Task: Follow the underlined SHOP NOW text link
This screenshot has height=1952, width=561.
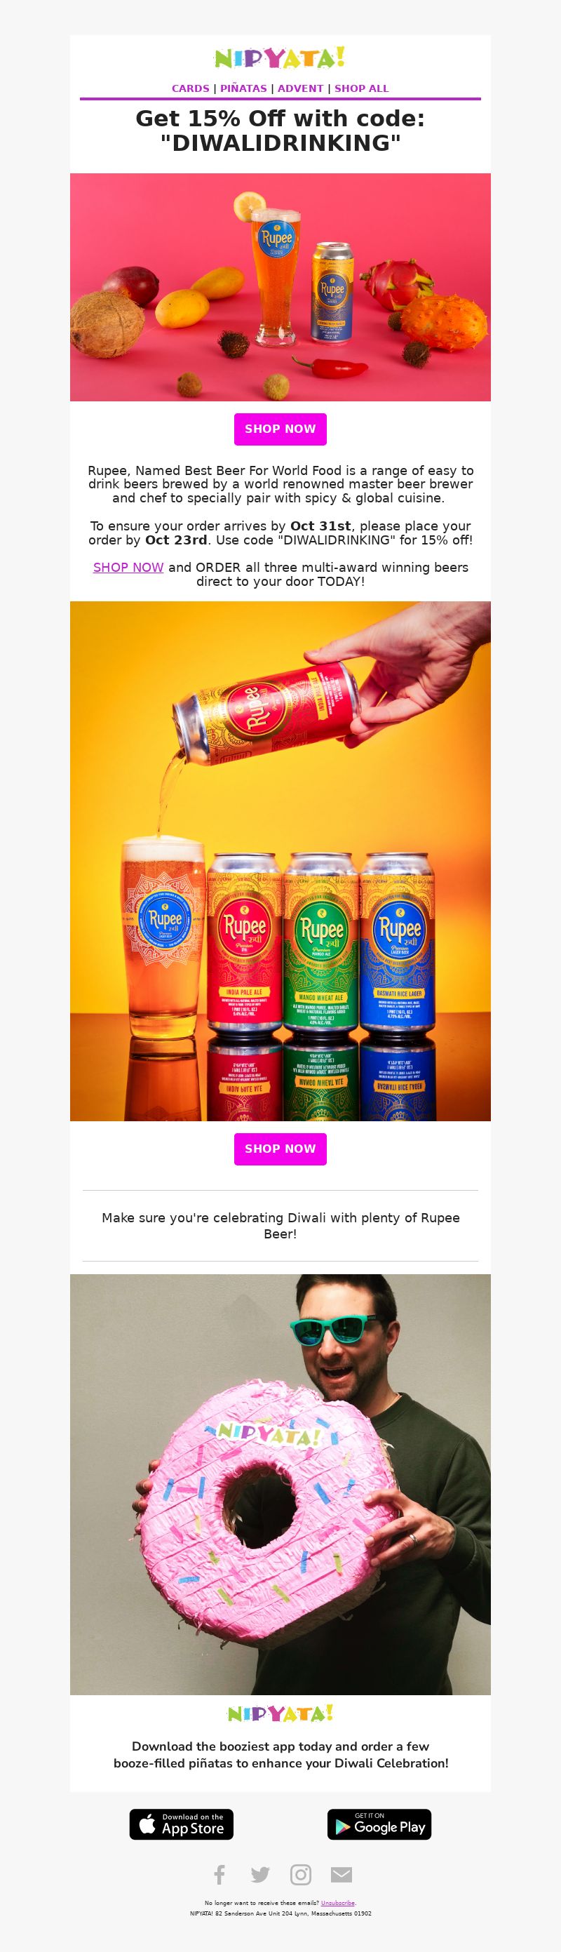Action: click(x=128, y=567)
